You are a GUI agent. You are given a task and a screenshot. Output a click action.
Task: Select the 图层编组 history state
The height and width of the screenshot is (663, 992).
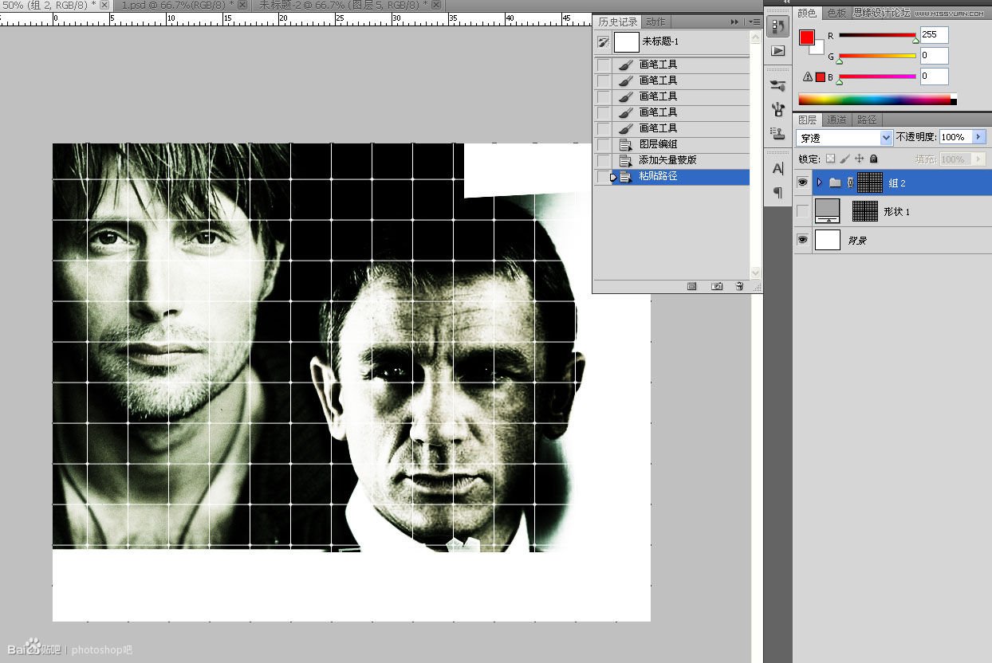(x=659, y=144)
